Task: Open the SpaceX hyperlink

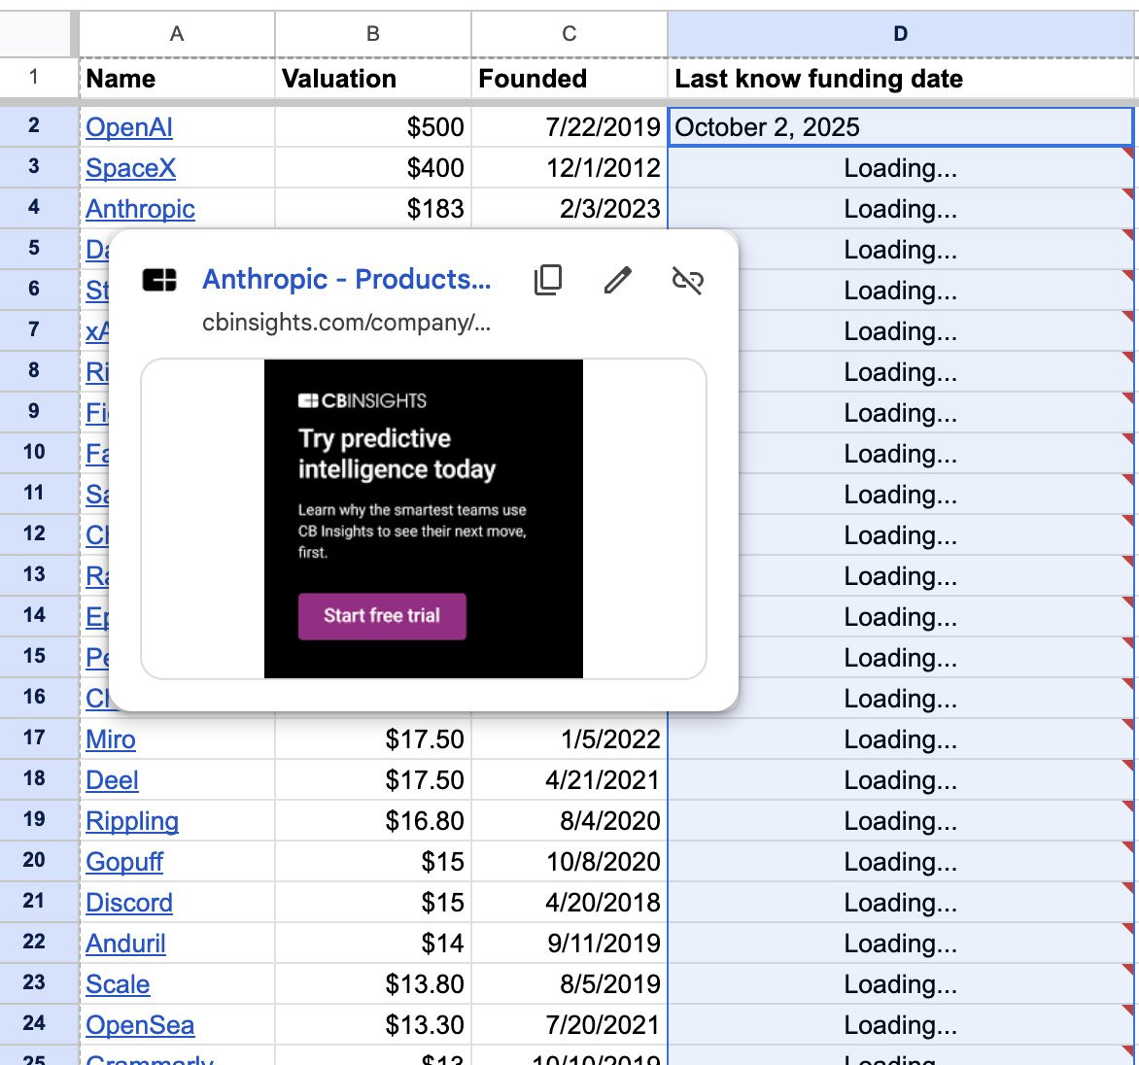Action: pyautogui.click(x=131, y=168)
